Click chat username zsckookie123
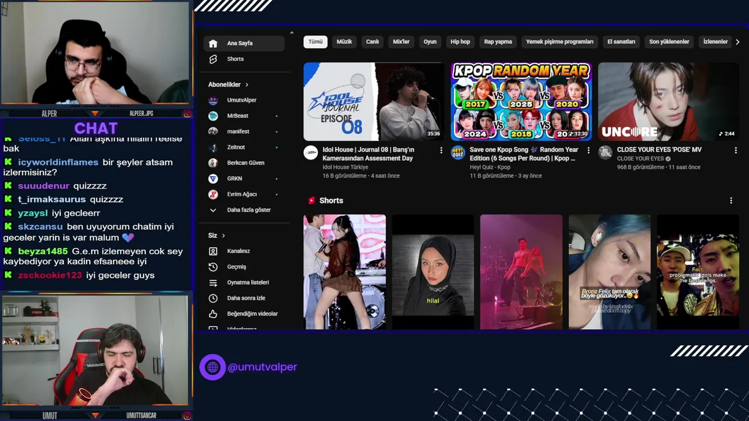Viewport: 749px width, 421px height. [50, 275]
